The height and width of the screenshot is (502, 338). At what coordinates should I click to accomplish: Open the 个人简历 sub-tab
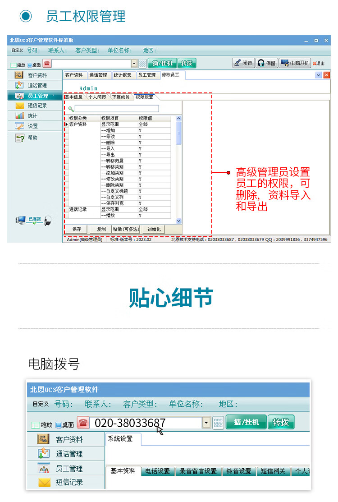click(x=97, y=97)
